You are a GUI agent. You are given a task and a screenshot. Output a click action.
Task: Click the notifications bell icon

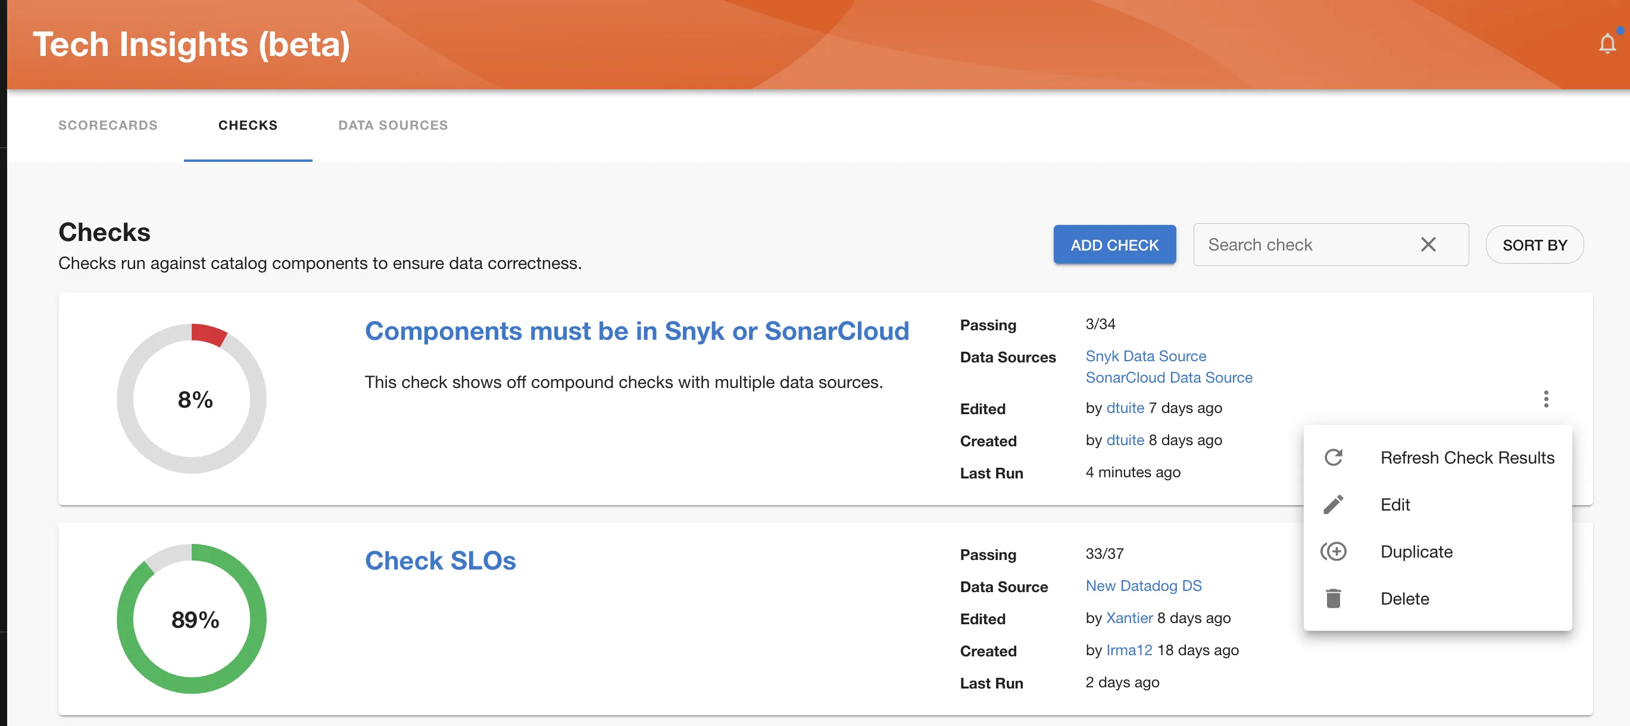pos(1607,43)
